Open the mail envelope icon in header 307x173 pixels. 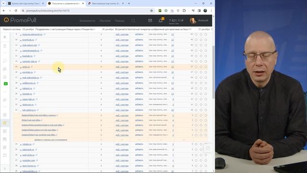tap(150, 20)
